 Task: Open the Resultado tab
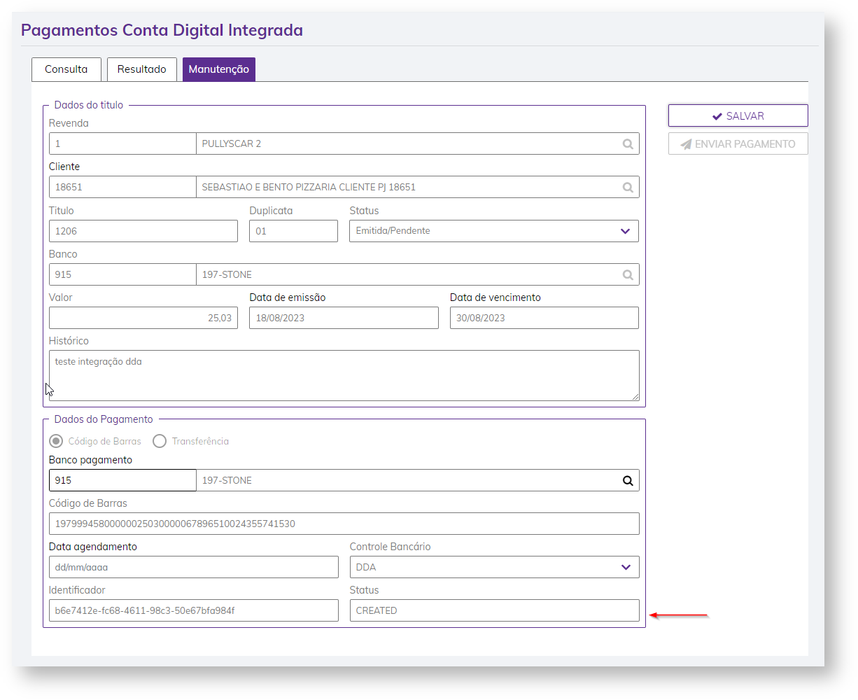pyautogui.click(x=141, y=69)
